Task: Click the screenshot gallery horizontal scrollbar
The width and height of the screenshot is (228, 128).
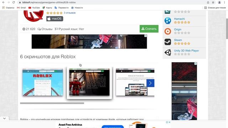Action: point(52,103)
